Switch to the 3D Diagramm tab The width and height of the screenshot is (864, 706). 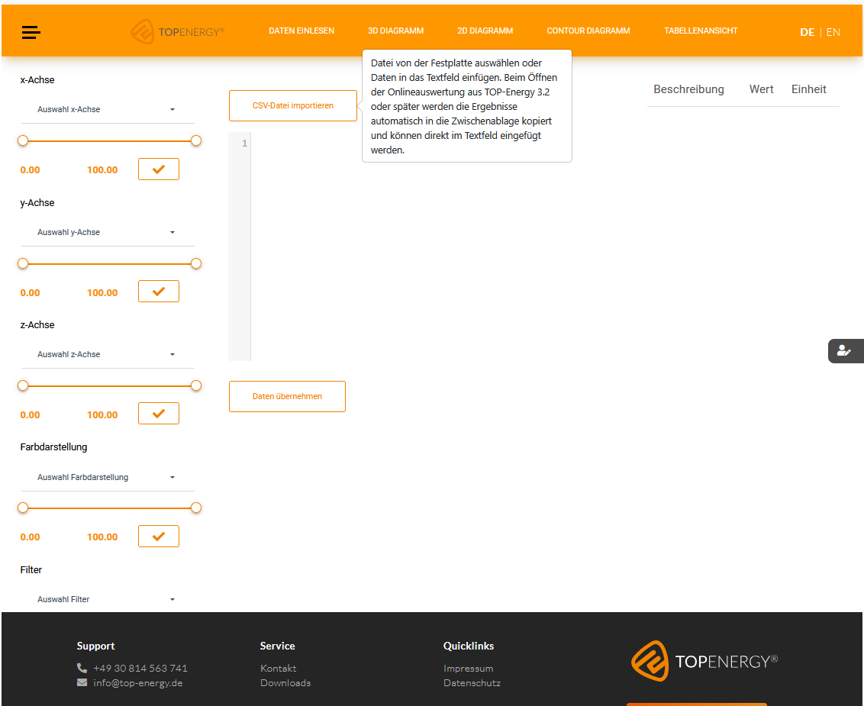(x=395, y=31)
